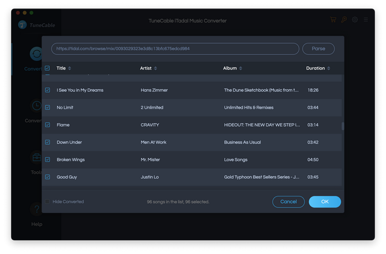Click "96 songs in the list, 96 selected." status
The image size is (386, 254).
178,202
